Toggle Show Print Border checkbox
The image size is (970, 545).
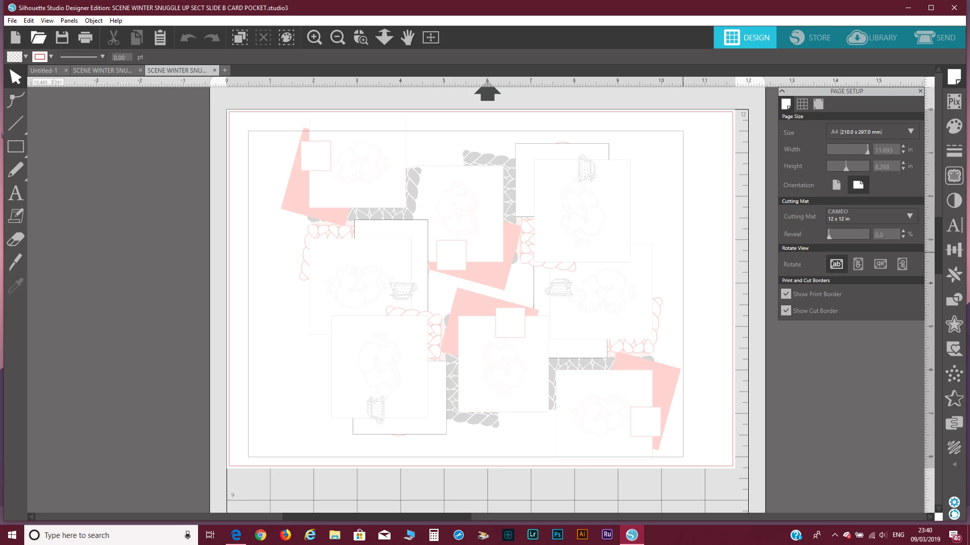(786, 294)
